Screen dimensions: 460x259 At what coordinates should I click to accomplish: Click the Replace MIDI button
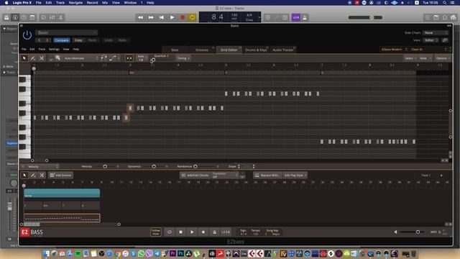coord(267,176)
